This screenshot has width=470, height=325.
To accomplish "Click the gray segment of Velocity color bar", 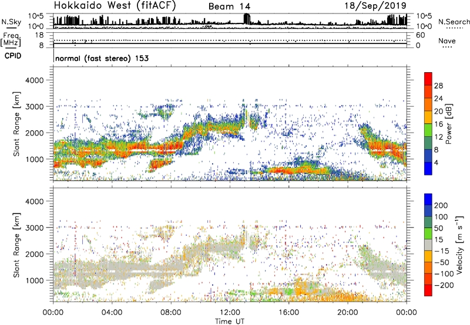I will (428, 245).
